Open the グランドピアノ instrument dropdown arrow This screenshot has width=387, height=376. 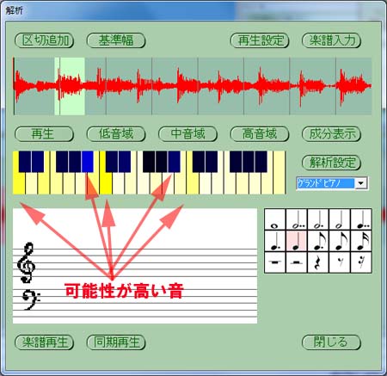click(361, 183)
